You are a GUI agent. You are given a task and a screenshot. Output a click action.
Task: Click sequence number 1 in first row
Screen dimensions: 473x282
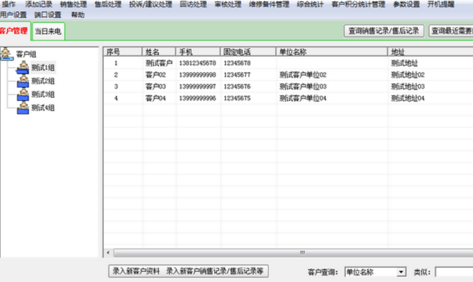tap(116, 63)
